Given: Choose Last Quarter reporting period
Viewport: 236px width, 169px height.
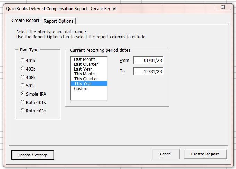Looking at the screenshot, I should [x=86, y=64].
